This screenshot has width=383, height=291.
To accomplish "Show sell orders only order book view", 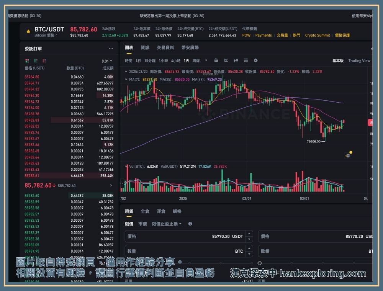I will 44,61.
